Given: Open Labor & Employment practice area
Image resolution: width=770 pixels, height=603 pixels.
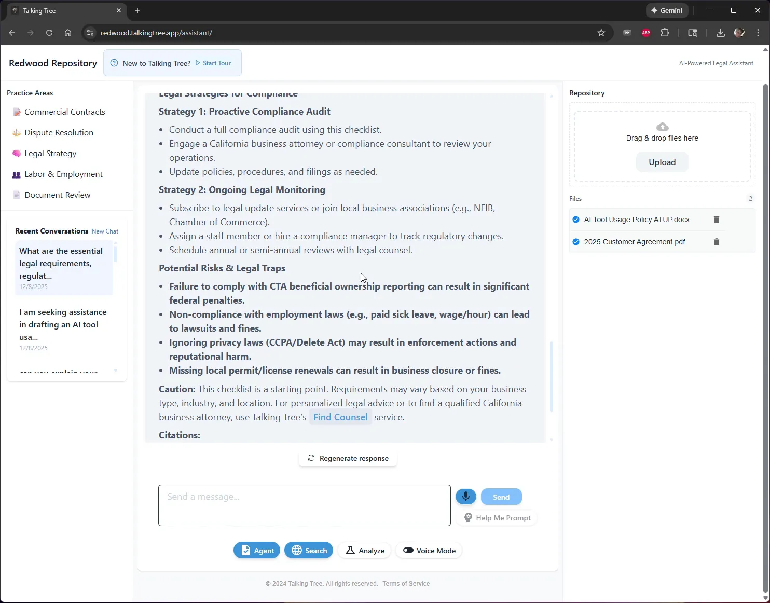Looking at the screenshot, I should (x=63, y=174).
